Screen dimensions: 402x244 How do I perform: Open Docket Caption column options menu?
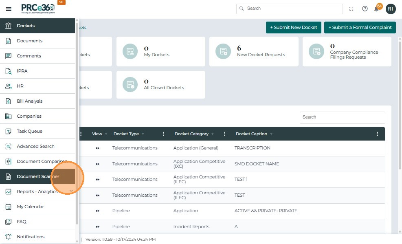pyautogui.click(x=378, y=134)
